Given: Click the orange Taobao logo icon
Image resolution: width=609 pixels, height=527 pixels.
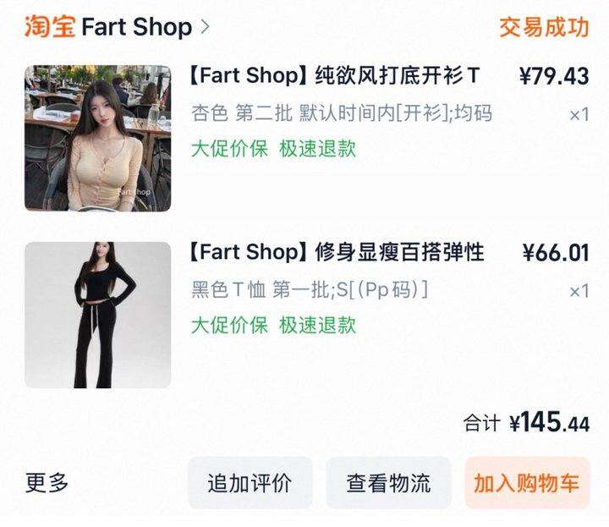Looking at the screenshot, I should [x=50, y=27].
